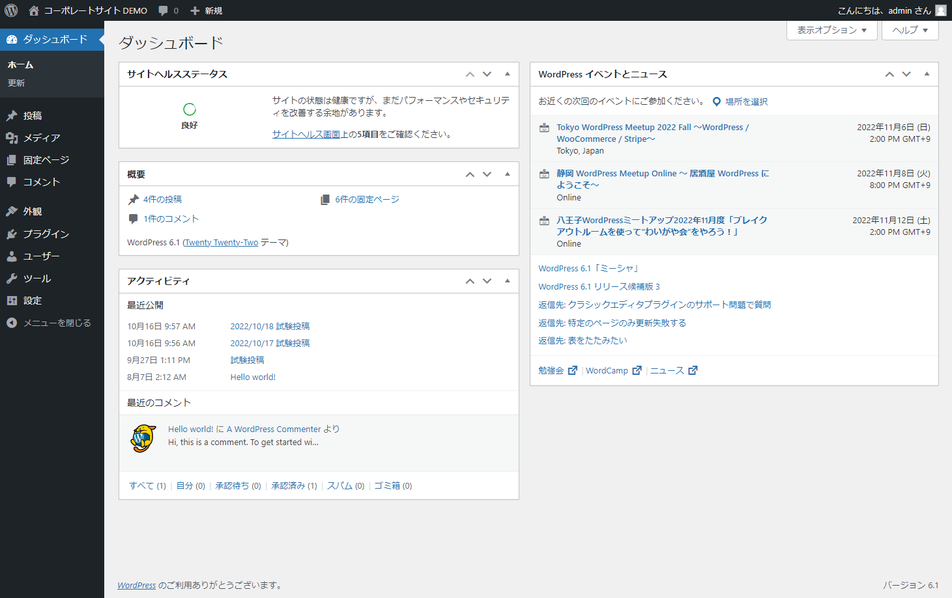Toggle the 概要 panel collapse triangle
The width and height of the screenshot is (952, 598).
(508, 174)
